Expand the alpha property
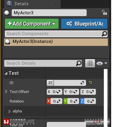The image size is (113, 127). 10,111
